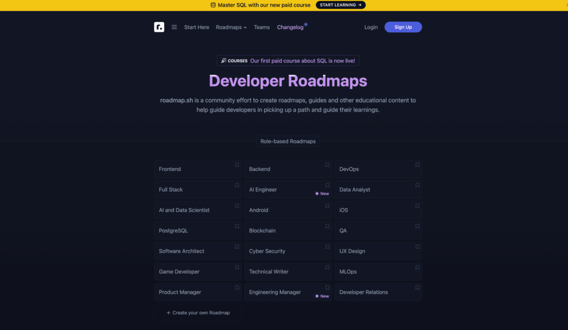Screen dimensions: 568x330
Task: Bookmark the Full Stack roadmap
Action: click(x=237, y=185)
